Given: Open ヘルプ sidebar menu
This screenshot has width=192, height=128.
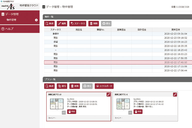Looking at the screenshot, I should pos(20,29).
